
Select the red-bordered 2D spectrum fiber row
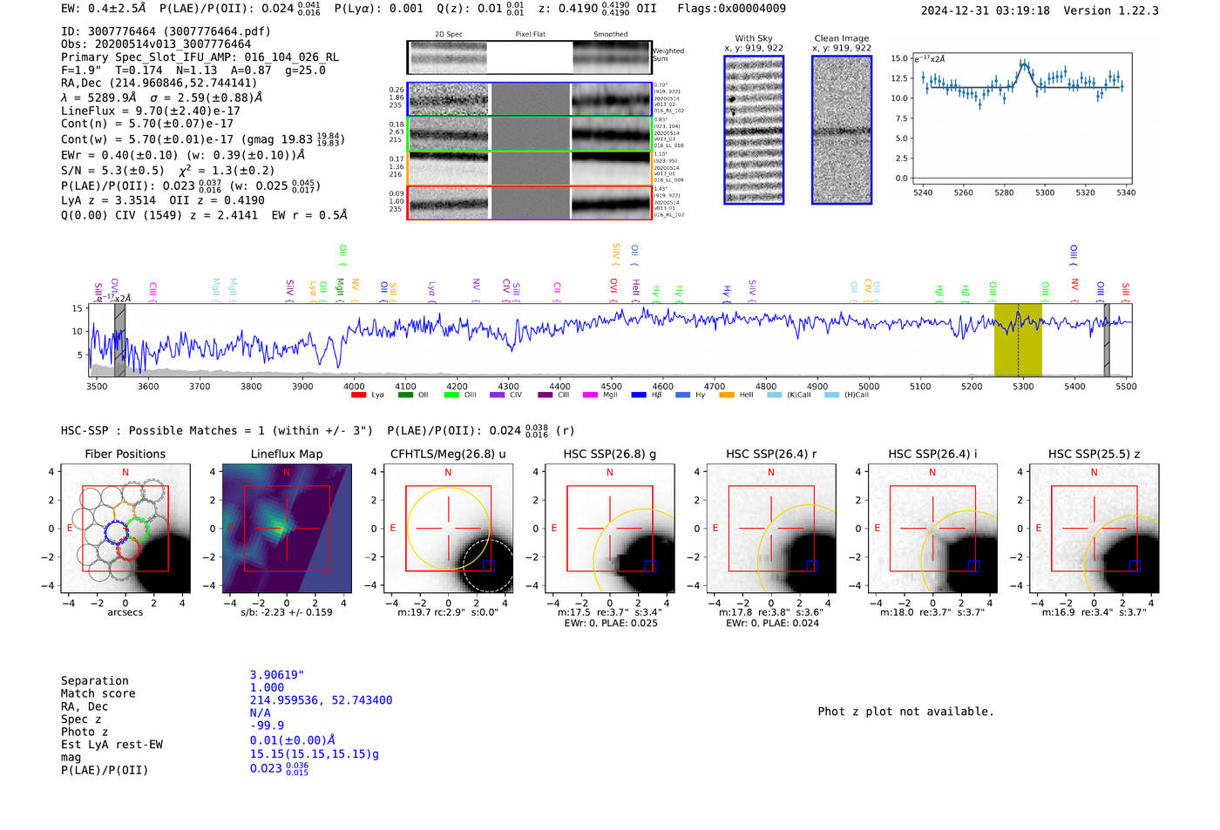[x=529, y=202]
